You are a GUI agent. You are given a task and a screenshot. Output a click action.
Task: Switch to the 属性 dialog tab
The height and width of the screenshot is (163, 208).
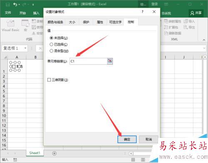point(100,22)
